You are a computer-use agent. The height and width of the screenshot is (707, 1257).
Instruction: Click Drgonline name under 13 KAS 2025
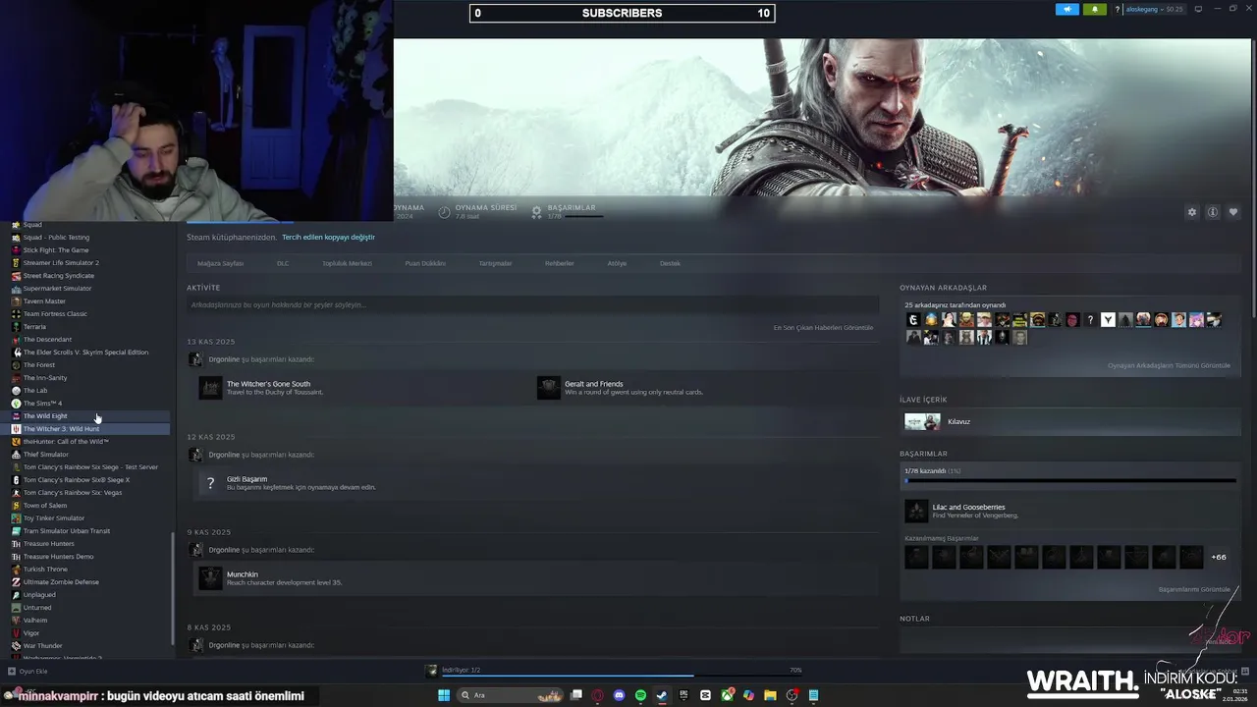pos(224,359)
